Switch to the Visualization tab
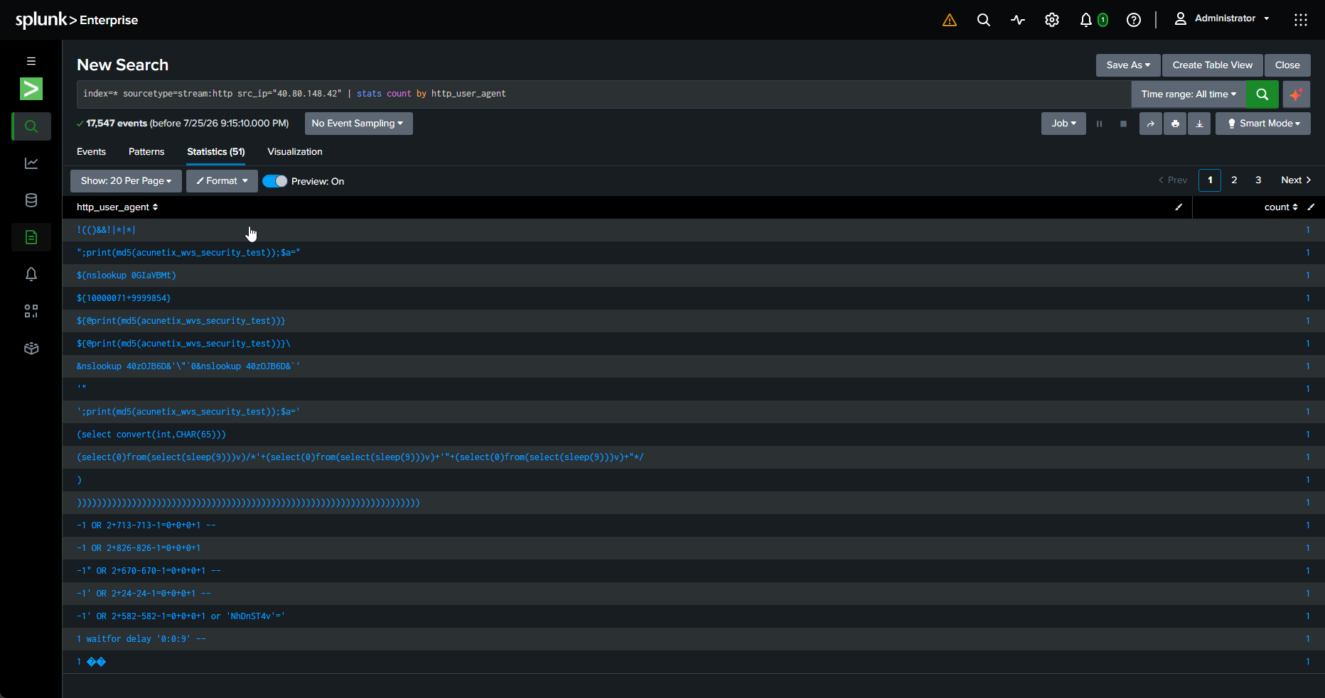1325x698 pixels. pyautogui.click(x=295, y=152)
